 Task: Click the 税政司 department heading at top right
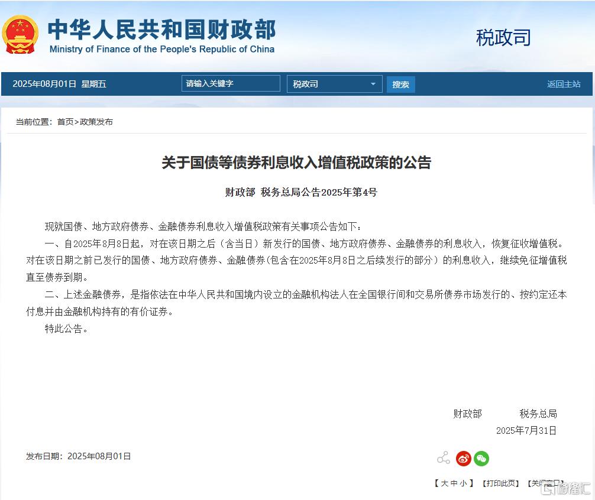(x=503, y=37)
